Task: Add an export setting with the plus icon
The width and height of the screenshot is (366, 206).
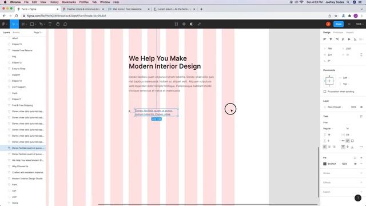Action: click(361, 192)
